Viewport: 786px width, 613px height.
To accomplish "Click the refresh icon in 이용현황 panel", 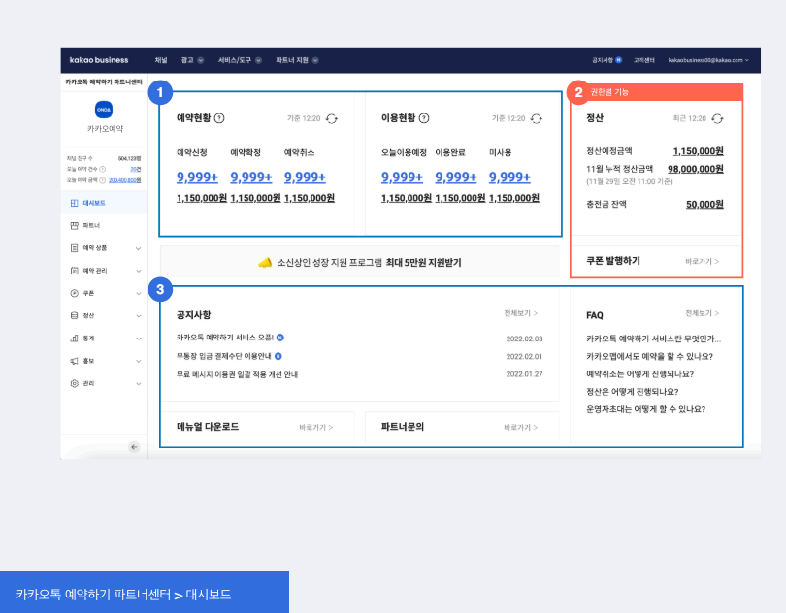I will pyautogui.click(x=537, y=118).
